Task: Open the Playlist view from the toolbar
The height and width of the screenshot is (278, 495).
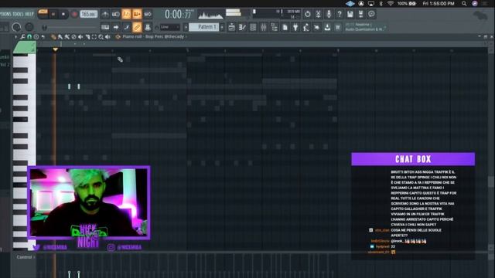Action: 231,28
